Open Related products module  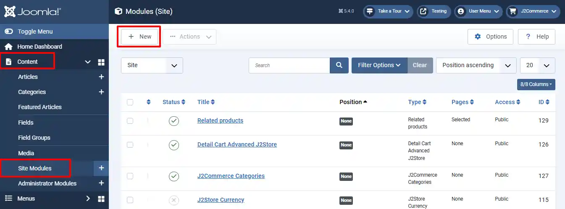pyautogui.click(x=220, y=120)
